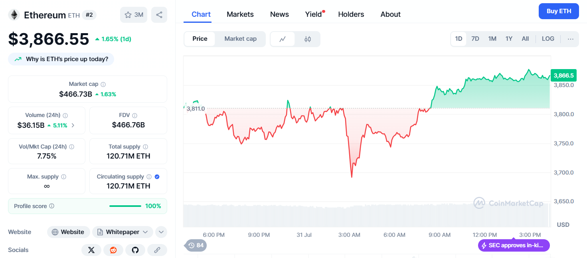Image resolution: width=587 pixels, height=258 pixels.
Task: Show Vol/Mkt Cap info icon
Action: 71,147
